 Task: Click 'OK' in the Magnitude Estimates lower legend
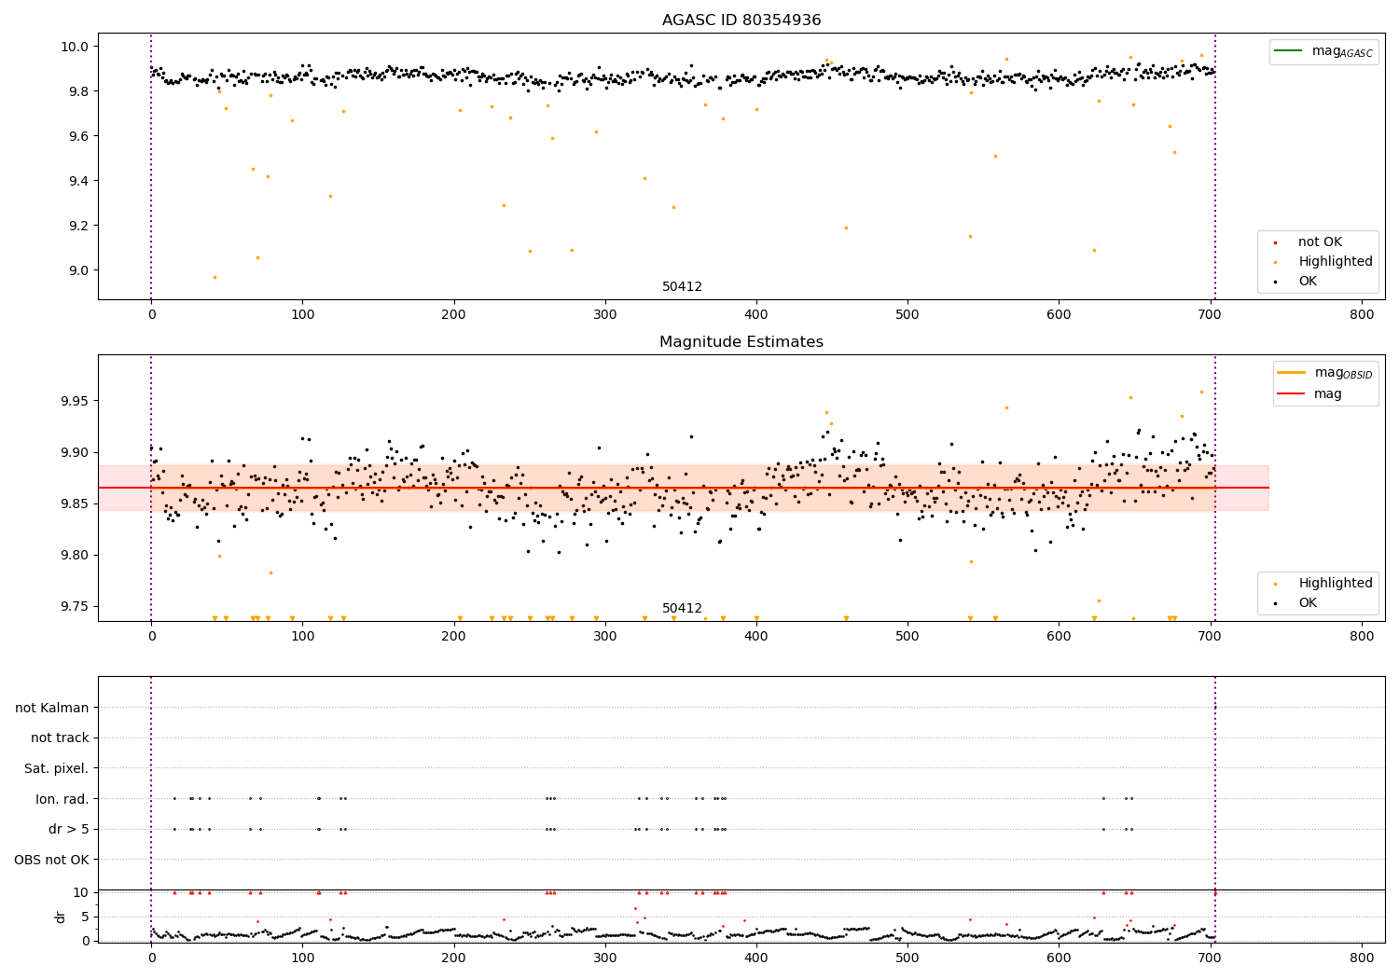[x=1307, y=603]
